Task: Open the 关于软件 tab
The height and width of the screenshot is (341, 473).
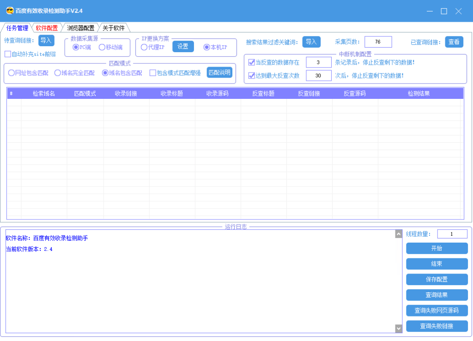Action: [113, 28]
